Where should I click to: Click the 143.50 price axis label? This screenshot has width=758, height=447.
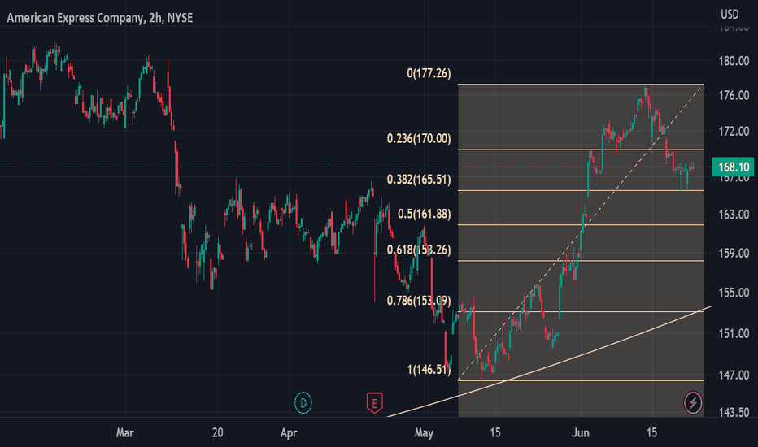pyautogui.click(x=734, y=412)
